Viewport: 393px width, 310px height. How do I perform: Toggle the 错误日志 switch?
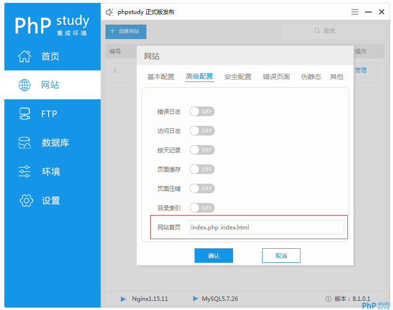(x=202, y=111)
